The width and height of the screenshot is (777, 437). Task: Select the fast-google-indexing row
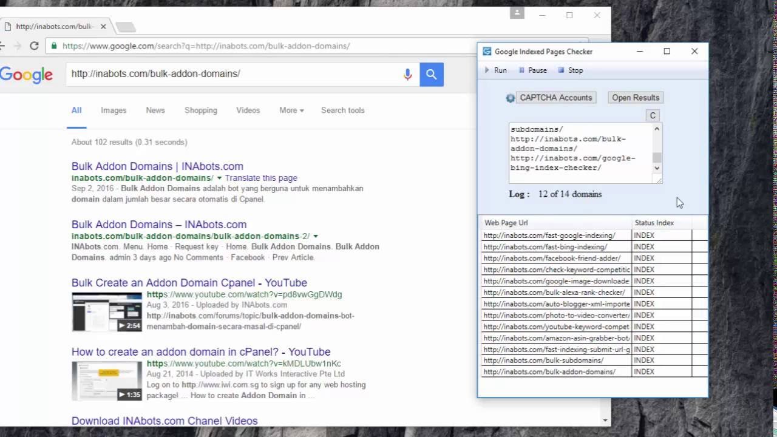pyautogui.click(x=594, y=235)
